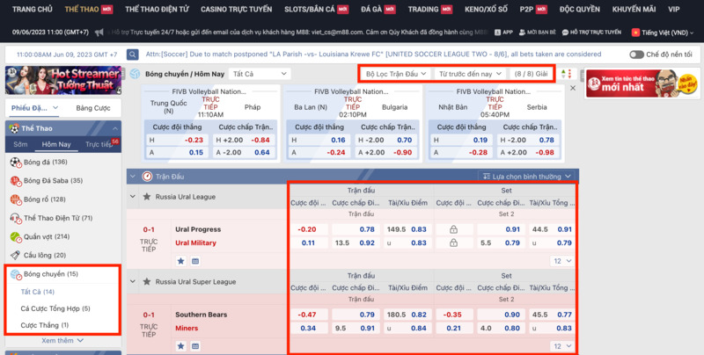Image resolution: width=704 pixels, height=355 pixels.
Task: Open the 12 more-bets dropdown for Southern Bears
Action: [x=562, y=346]
